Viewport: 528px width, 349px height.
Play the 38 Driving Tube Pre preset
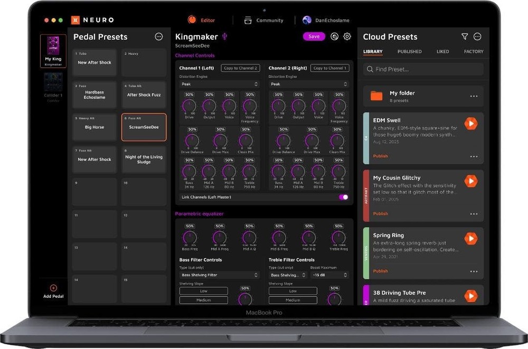(x=471, y=296)
